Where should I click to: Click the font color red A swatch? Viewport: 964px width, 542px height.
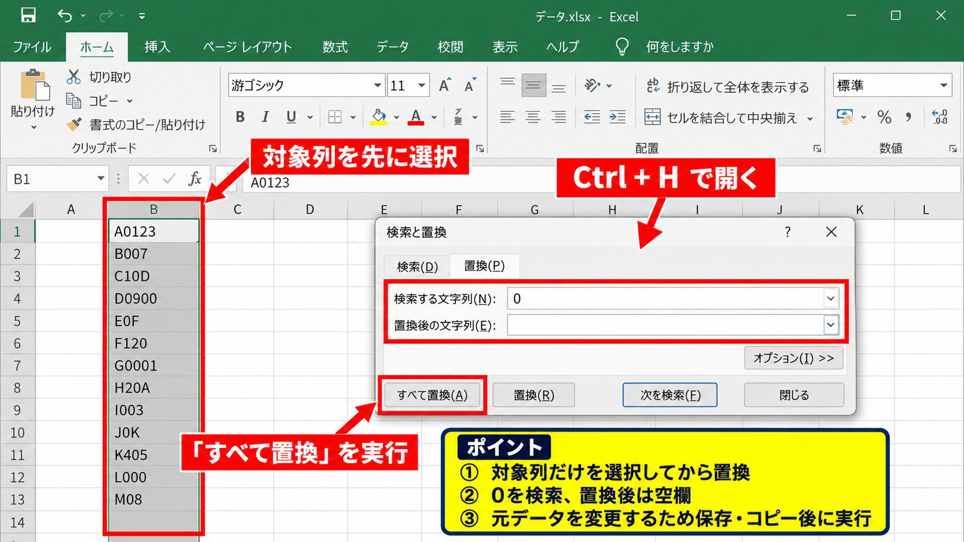tap(416, 118)
